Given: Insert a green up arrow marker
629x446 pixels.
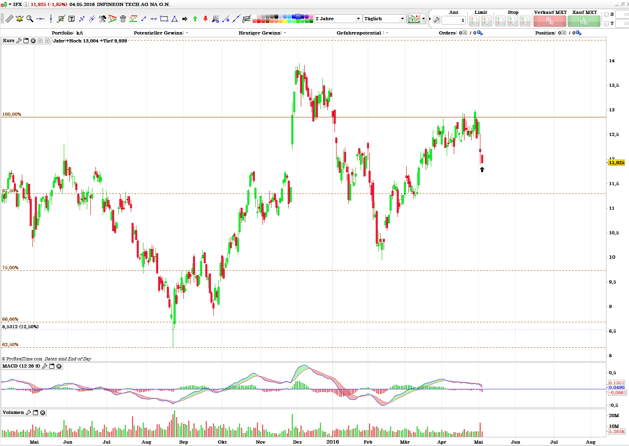Looking at the screenshot, I should (195, 19).
